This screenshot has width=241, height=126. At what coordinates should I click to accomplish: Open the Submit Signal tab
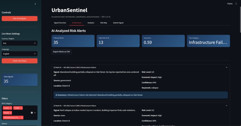click(x=118, y=23)
